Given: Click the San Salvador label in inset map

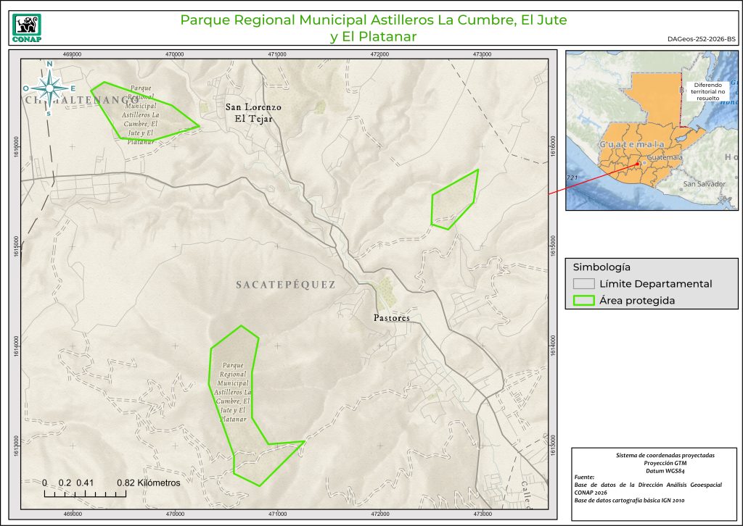Looking at the screenshot, I should click(x=703, y=184).
